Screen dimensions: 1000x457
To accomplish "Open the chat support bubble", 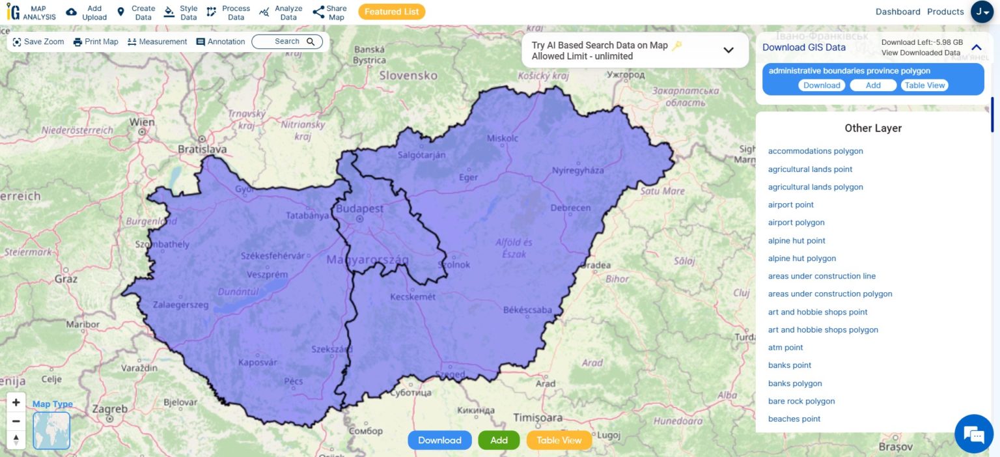I will click(973, 434).
